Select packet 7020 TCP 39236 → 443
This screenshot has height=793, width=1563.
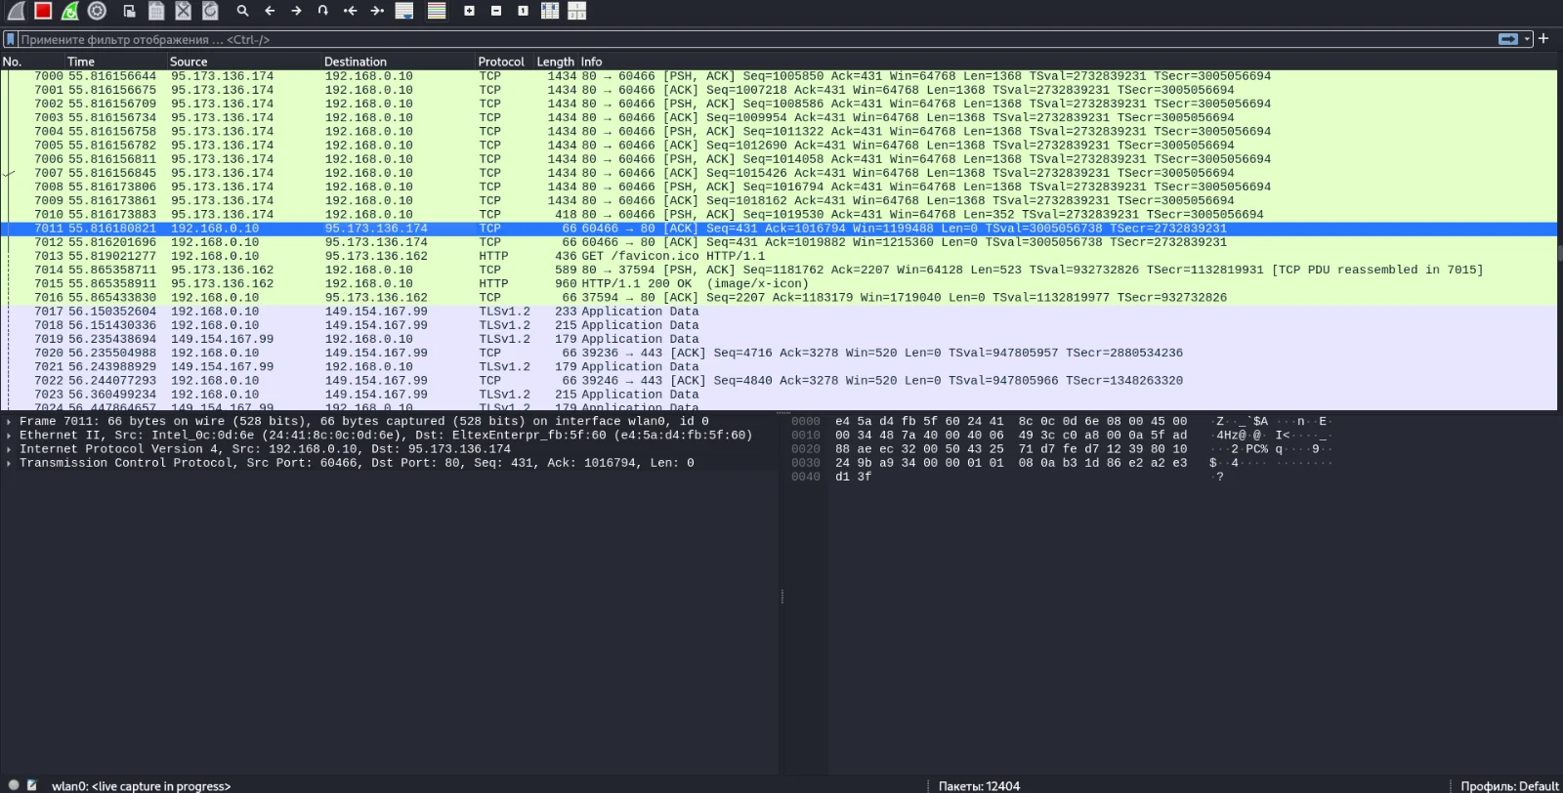point(779,354)
